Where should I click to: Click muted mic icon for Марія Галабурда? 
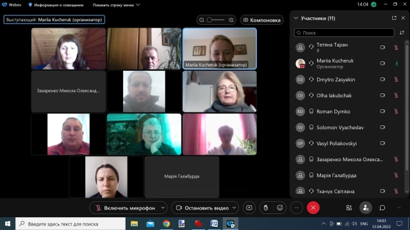pyautogui.click(x=396, y=175)
